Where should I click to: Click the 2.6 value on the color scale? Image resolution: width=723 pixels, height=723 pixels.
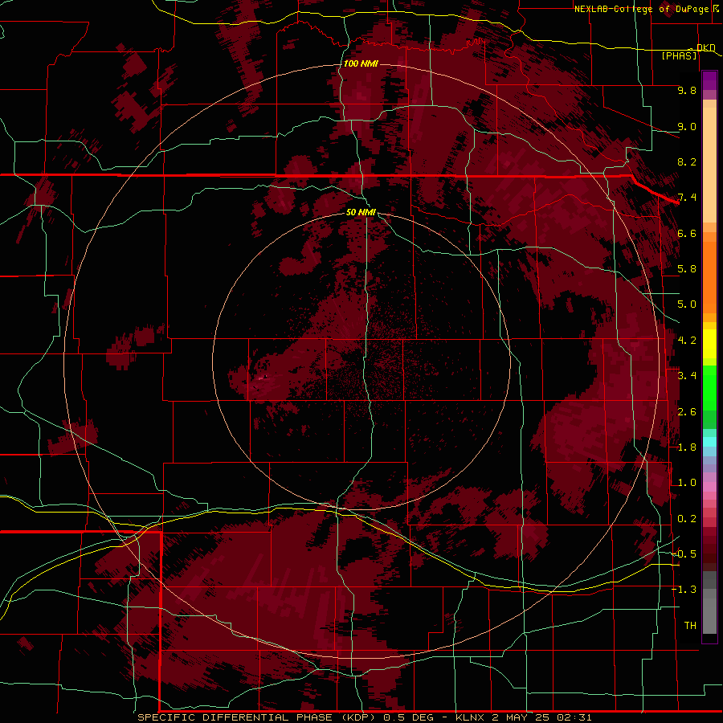pos(687,412)
